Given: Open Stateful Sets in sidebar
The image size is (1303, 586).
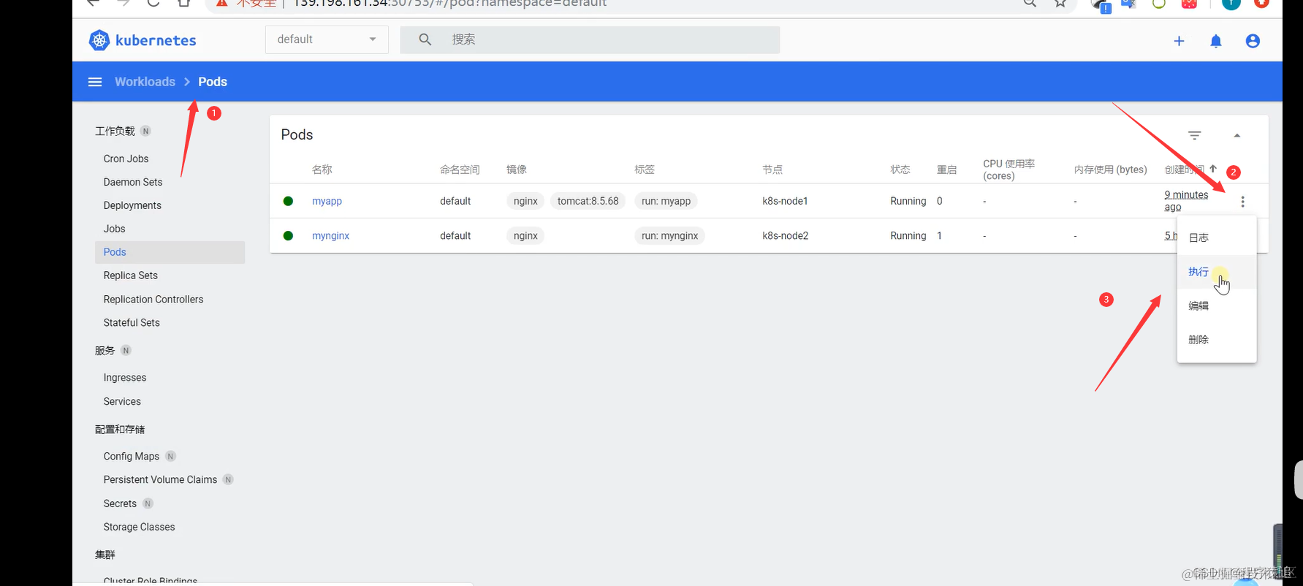Looking at the screenshot, I should pos(132,322).
